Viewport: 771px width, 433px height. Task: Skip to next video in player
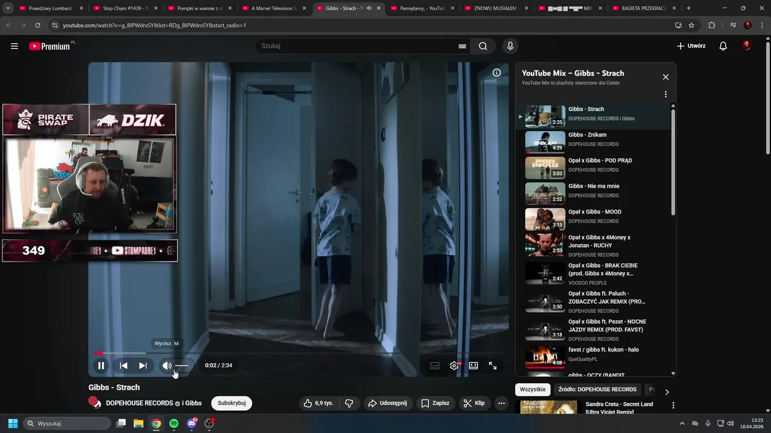coord(143,366)
